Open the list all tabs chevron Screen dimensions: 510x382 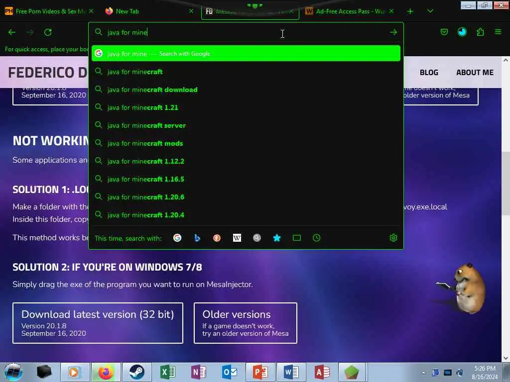[430, 11]
